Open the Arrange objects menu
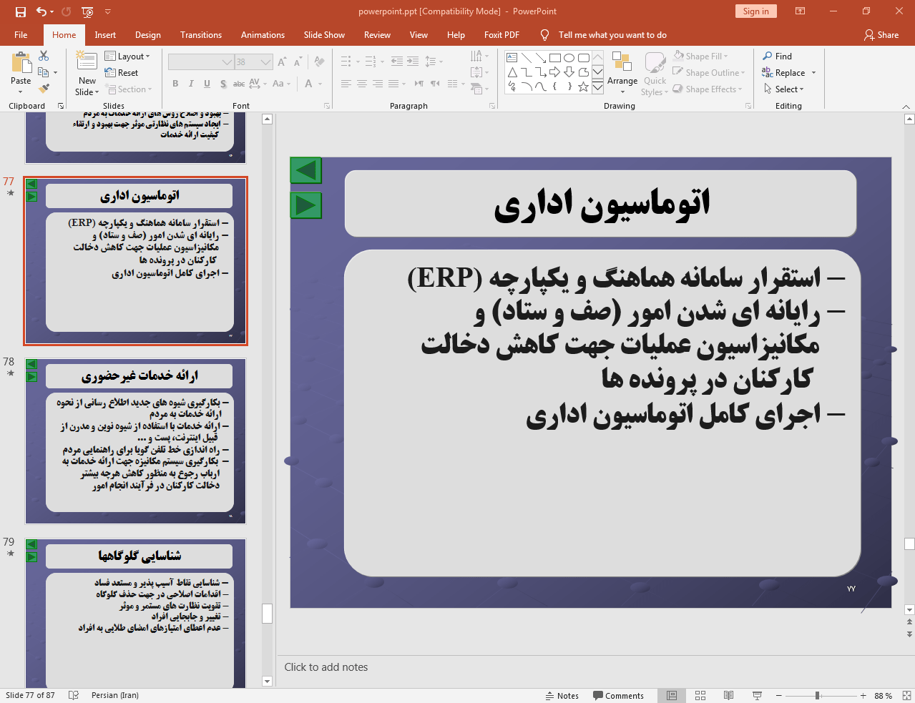This screenshot has width=915, height=703. [x=622, y=72]
